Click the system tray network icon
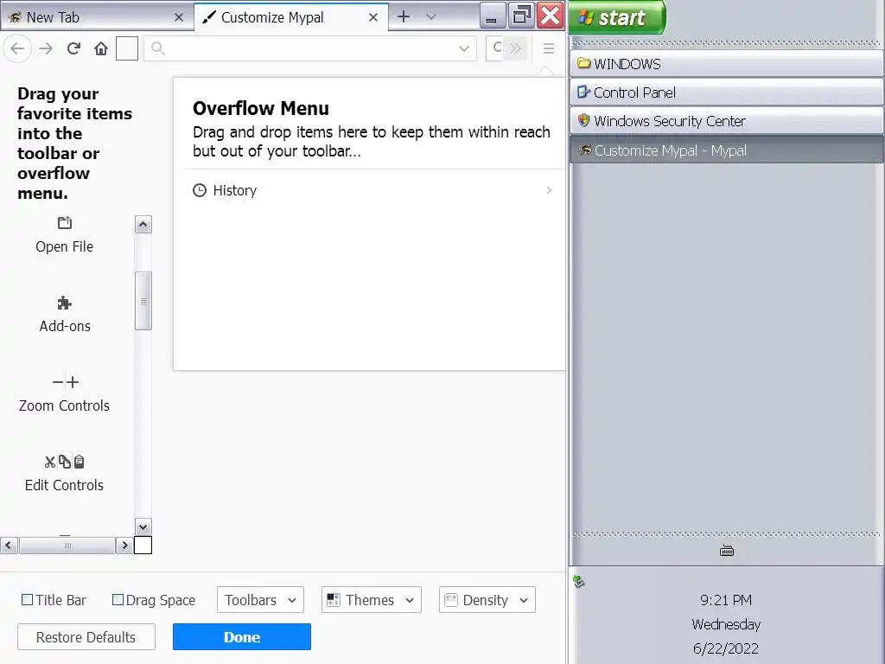Screen dimensions: 885x664 pyautogui.click(x=578, y=581)
